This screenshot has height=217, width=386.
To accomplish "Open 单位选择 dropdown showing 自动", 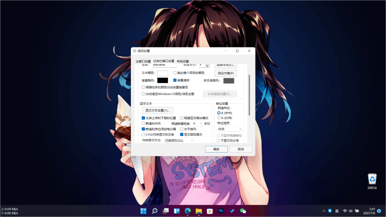I will click(x=230, y=129).
